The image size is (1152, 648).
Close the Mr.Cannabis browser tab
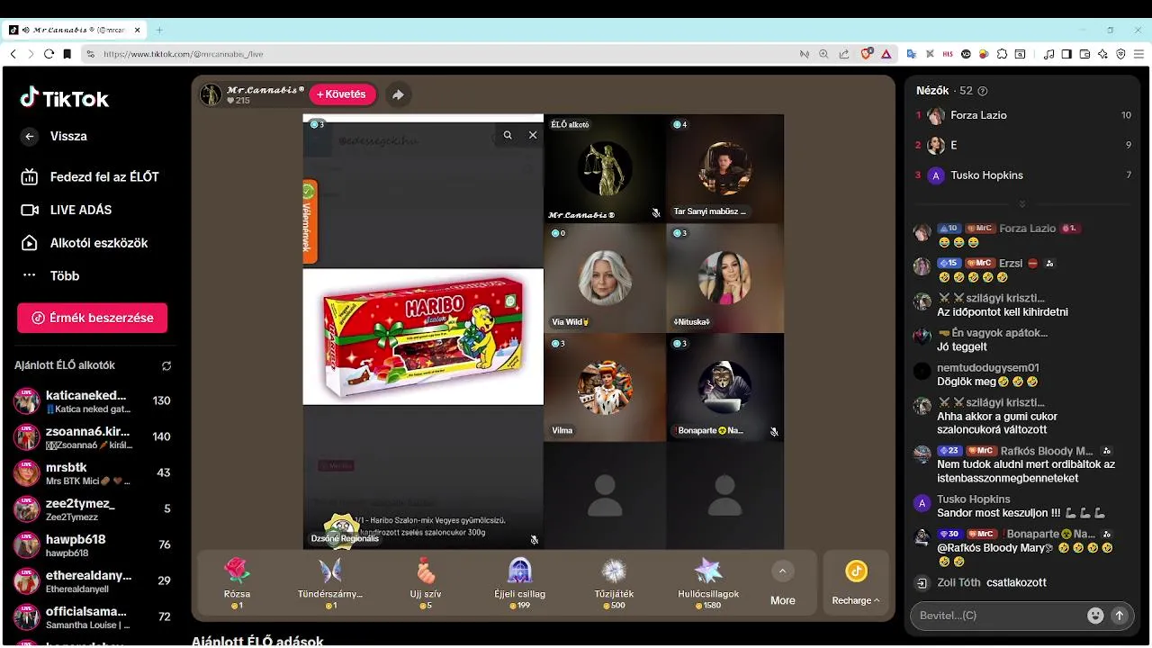tap(138, 30)
